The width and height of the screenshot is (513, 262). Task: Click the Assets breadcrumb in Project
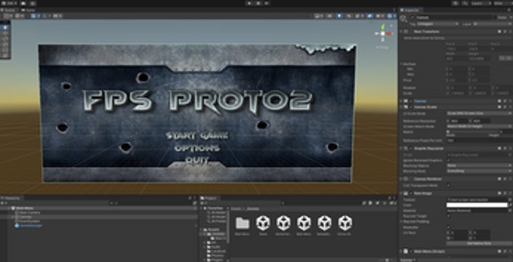click(x=235, y=208)
